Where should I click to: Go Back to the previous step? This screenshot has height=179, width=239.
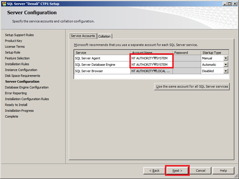point(154,171)
